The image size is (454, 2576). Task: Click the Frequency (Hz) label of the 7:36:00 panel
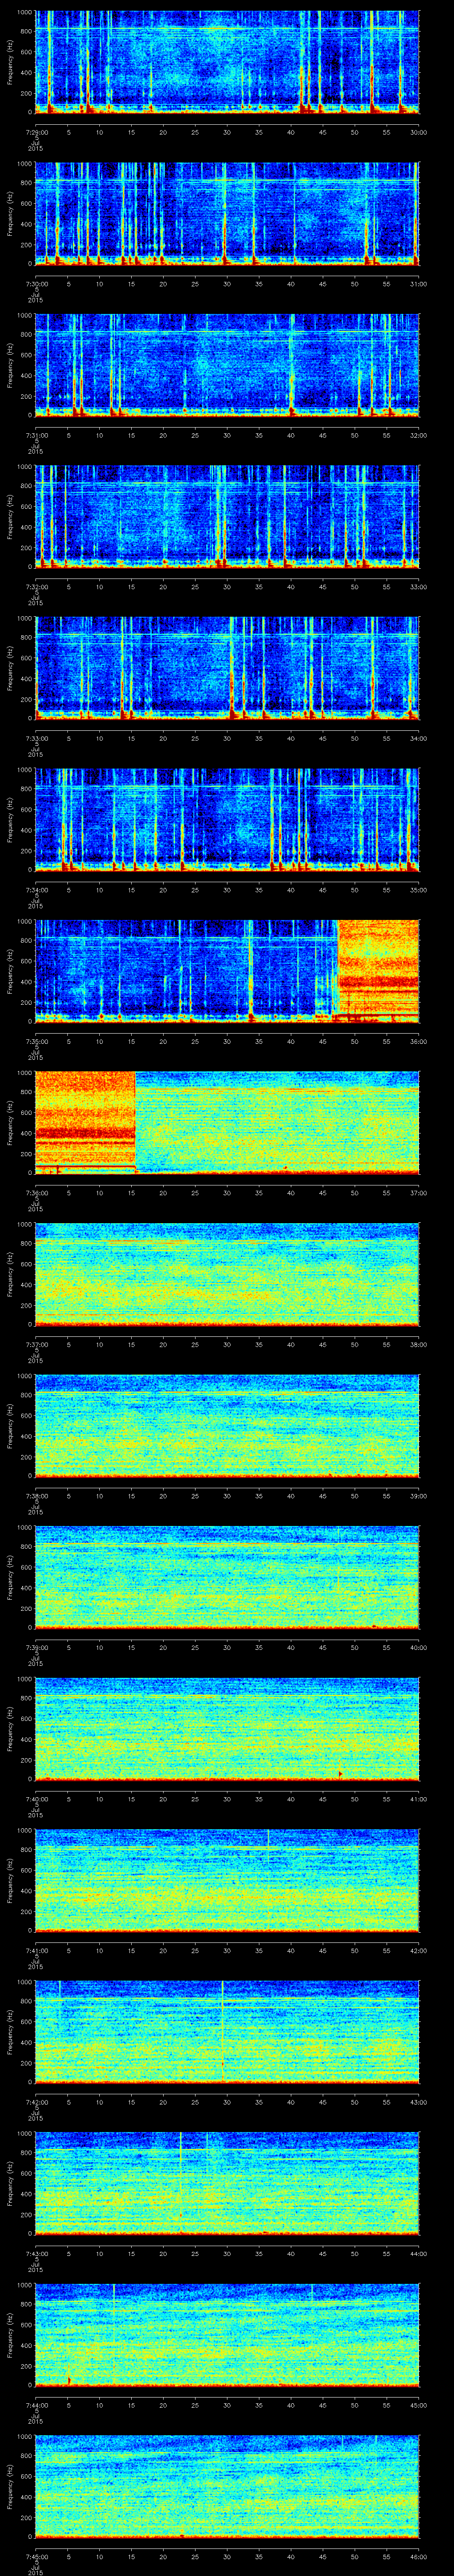click(11, 1122)
